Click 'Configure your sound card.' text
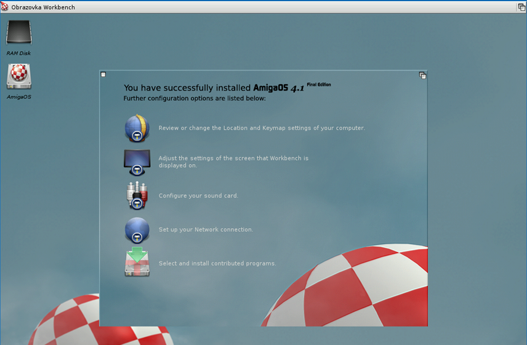 [x=198, y=196]
